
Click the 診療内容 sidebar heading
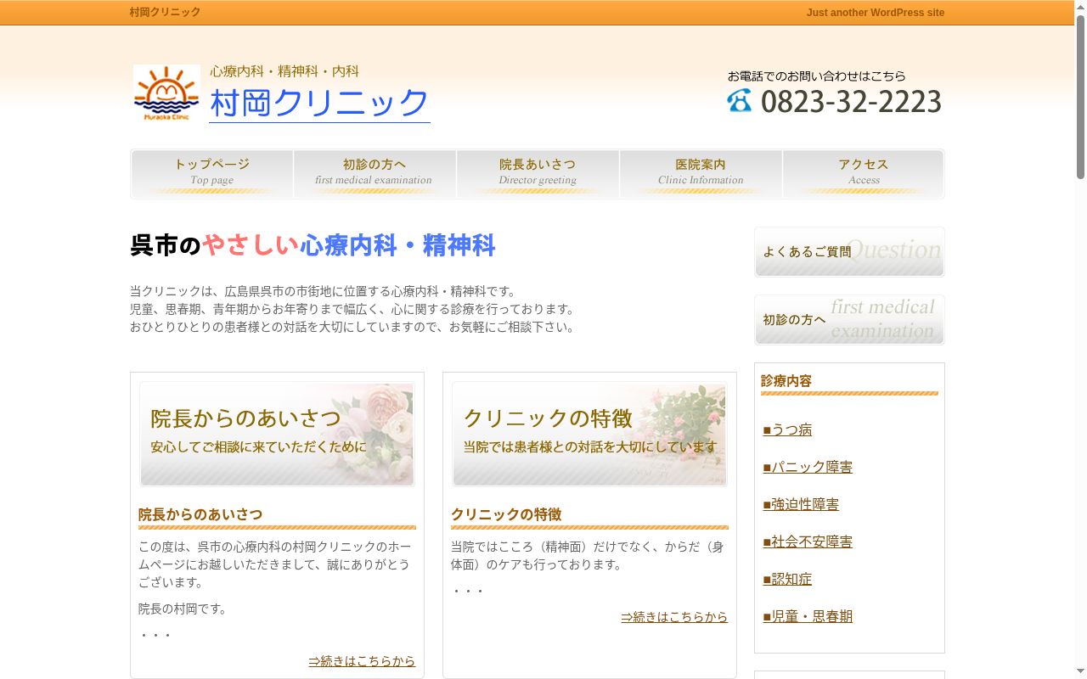pyautogui.click(x=786, y=381)
